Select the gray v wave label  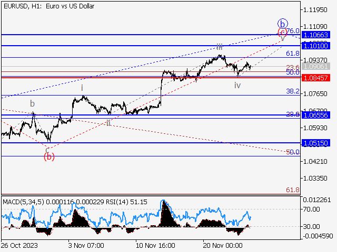click(283, 39)
